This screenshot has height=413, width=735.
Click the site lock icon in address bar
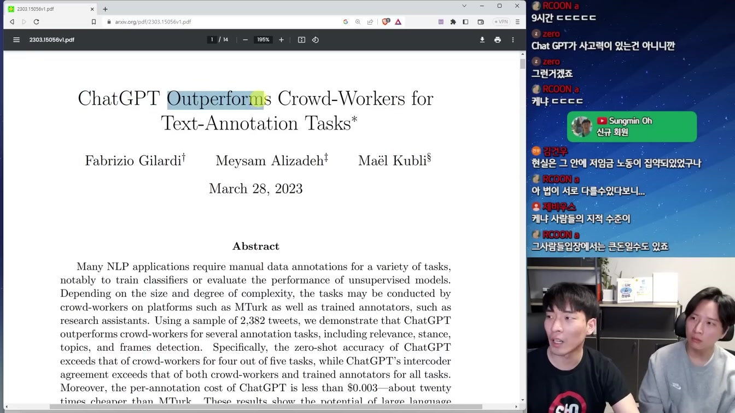pos(109,22)
